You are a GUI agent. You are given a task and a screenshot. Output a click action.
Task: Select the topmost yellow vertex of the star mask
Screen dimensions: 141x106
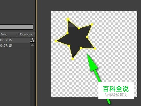[68, 19]
